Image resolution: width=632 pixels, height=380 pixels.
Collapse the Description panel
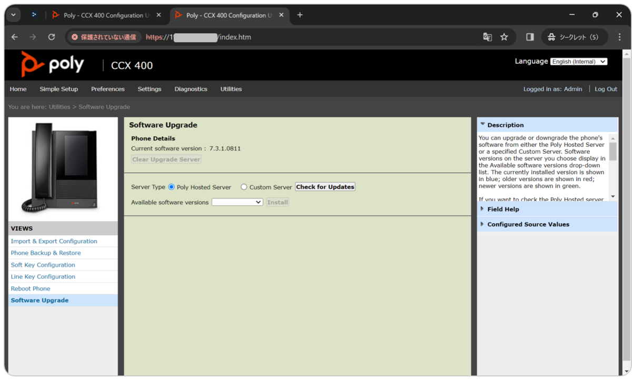click(x=483, y=125)
